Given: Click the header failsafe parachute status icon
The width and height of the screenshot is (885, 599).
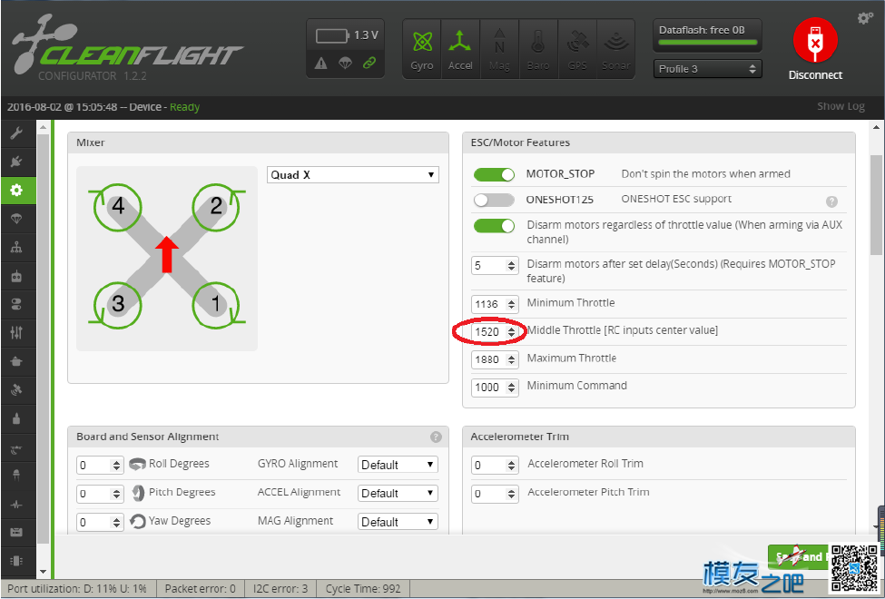Looking at the screenshot, I should coord(345,64).
